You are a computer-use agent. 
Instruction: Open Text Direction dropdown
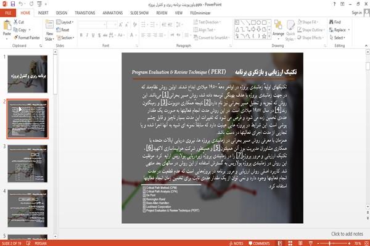coord(207,22)
